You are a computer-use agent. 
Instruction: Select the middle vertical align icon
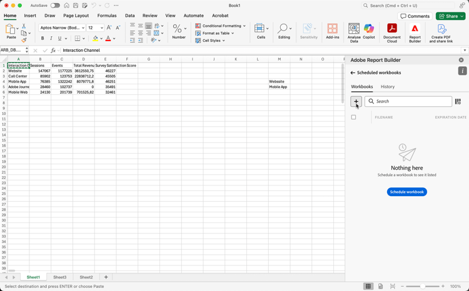pos(140,26)
